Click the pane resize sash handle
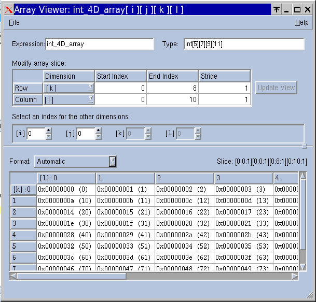This screenshot has height=302, width=316. tap(304, 146)
